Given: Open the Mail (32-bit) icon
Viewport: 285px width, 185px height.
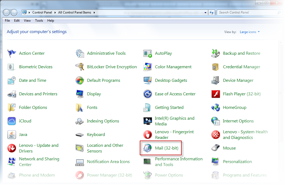Looking at the screenshot, I should pos(147,148).
